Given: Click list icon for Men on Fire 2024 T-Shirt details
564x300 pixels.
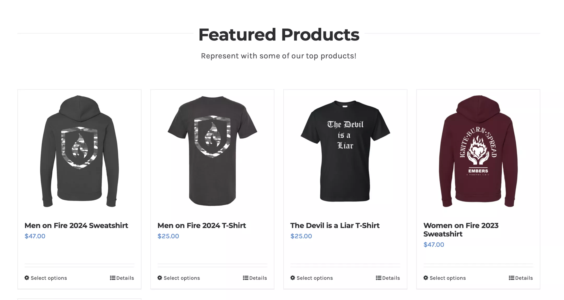Looking at the screenshot, I should [245, 278].
